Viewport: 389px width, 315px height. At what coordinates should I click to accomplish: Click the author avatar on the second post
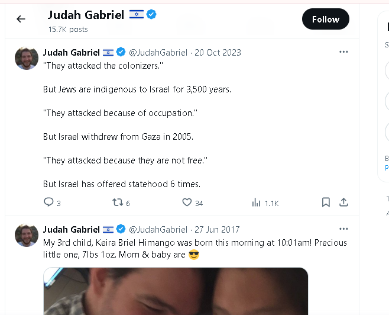(27, 235)
